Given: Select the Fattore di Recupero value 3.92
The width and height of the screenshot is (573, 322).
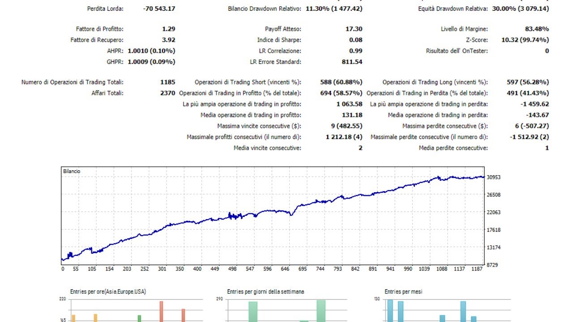Looking at the screenshot, I should (168, 40).
